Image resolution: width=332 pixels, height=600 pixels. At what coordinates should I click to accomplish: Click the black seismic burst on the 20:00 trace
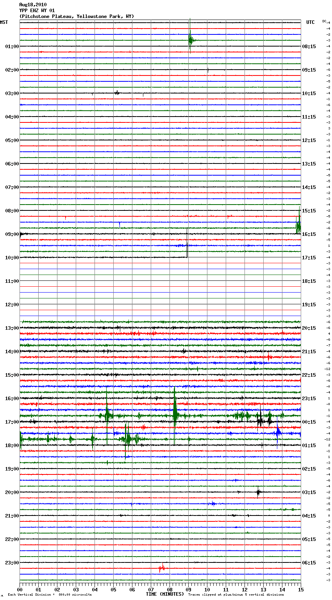[259, 492]
